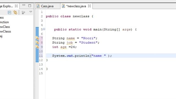176x99 pixels.
Task: Select the 'ass' item in explorer
Action: (x=2, y=18)
